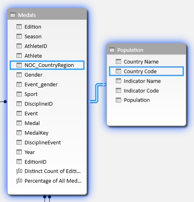Click the fx icon beside Percentage of All Med...
194x202 pixels.
(x=19, y=181)
